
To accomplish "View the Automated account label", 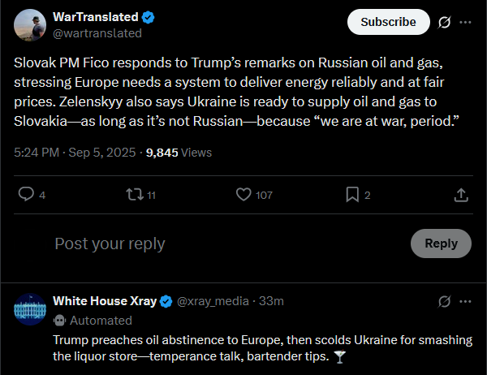I will (100, 320).
